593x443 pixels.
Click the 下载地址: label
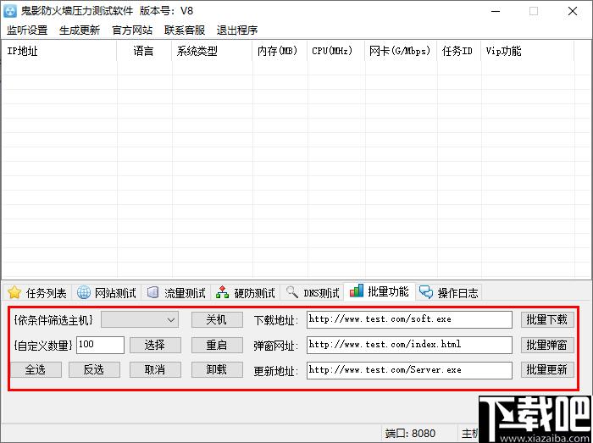coord(275,320)
